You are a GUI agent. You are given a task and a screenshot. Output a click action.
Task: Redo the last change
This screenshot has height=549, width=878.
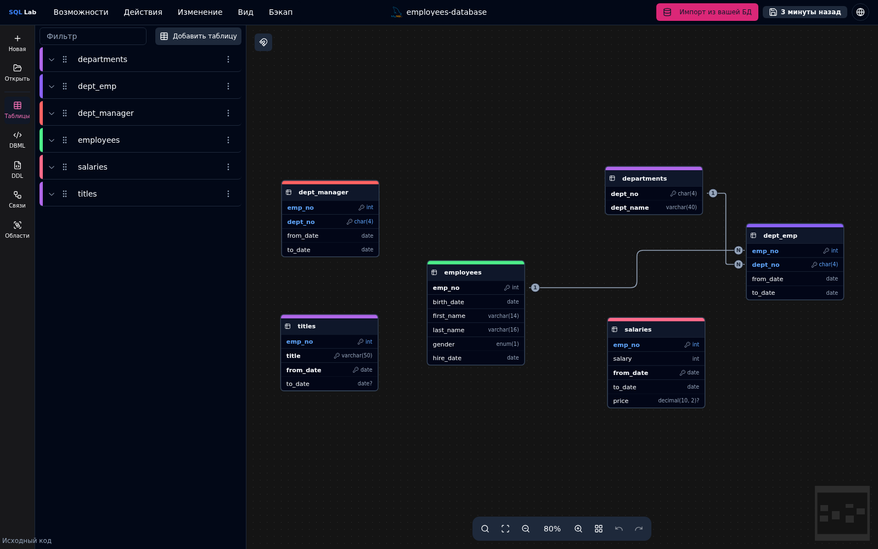click(639, 529)
